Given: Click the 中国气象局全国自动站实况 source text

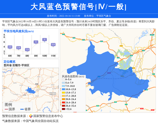Looking at the screenshot, I should pos(41,121).
